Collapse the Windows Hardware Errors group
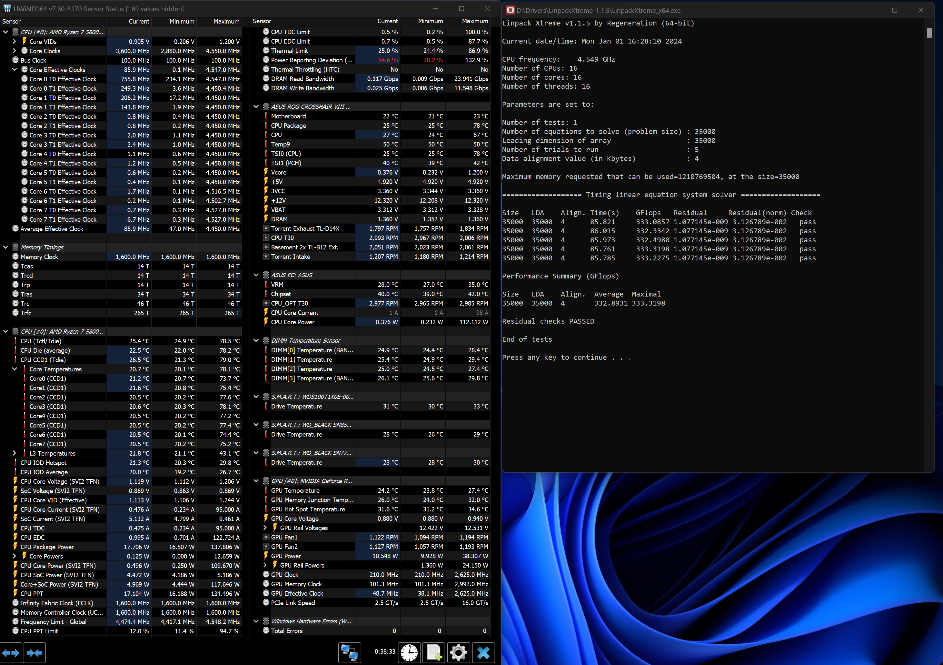 tap(256, 621)
